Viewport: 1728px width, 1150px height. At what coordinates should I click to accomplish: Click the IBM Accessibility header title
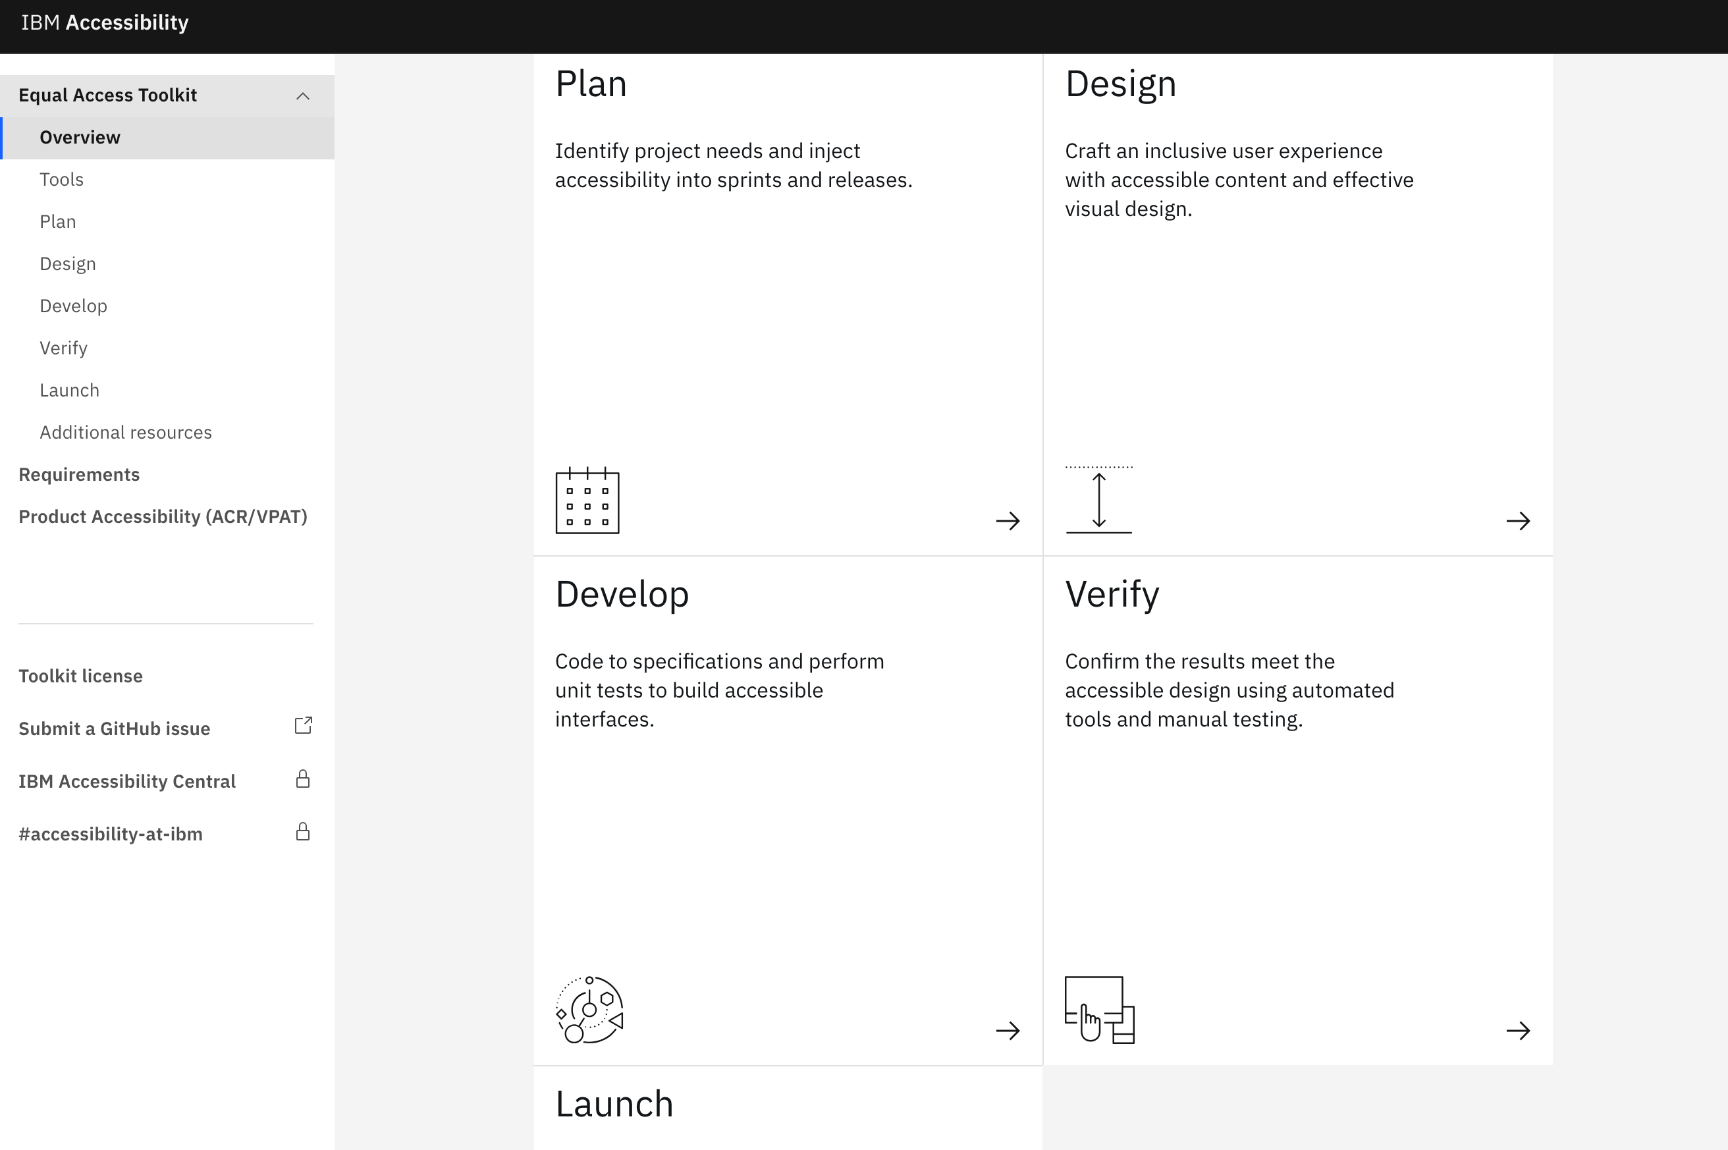pos(105,23)
